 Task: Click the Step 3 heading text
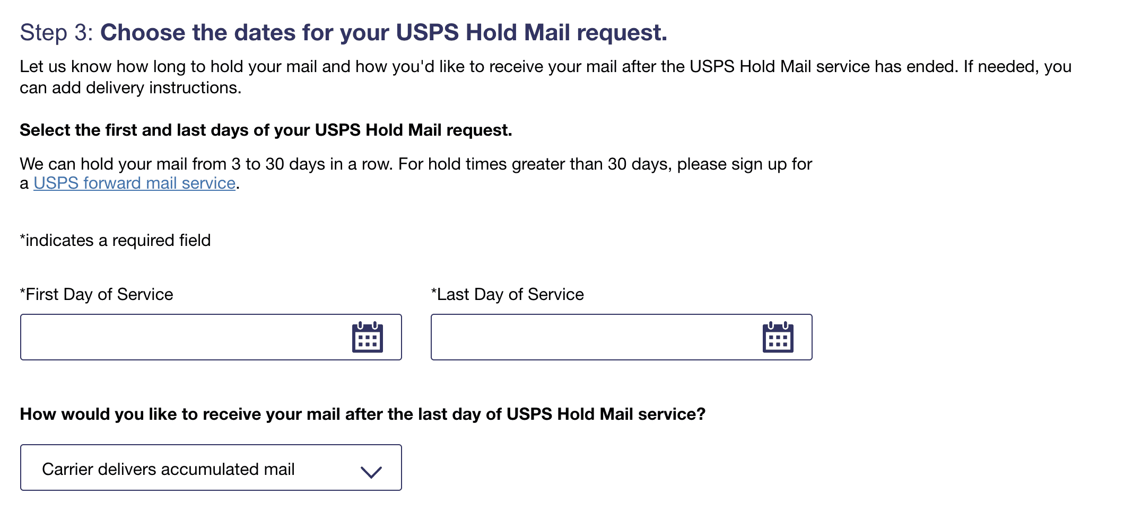click(x=344, y=32)
